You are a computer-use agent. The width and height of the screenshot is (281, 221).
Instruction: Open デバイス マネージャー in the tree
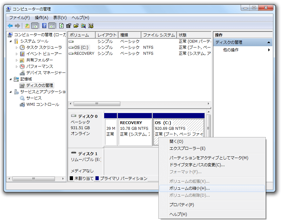[46, 73]
